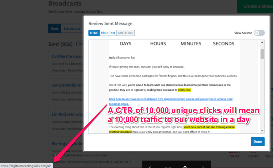
Task: Click the Done button
Action: (258, 142)
